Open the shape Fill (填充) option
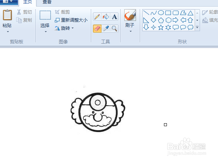 tap(210, 20)
